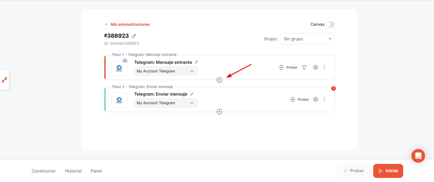This screenshot has width=434, height=182.
Task: Open more options for Mensaje entrante step
Action: [x=324, y=68]
